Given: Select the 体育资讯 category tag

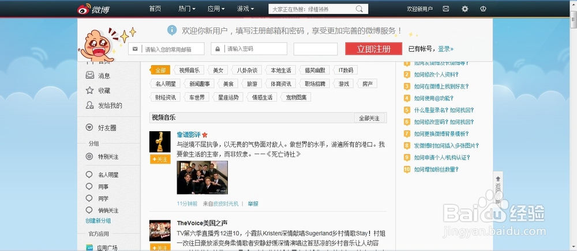Looking at the screenshot, I should click(x=280, y=83).
